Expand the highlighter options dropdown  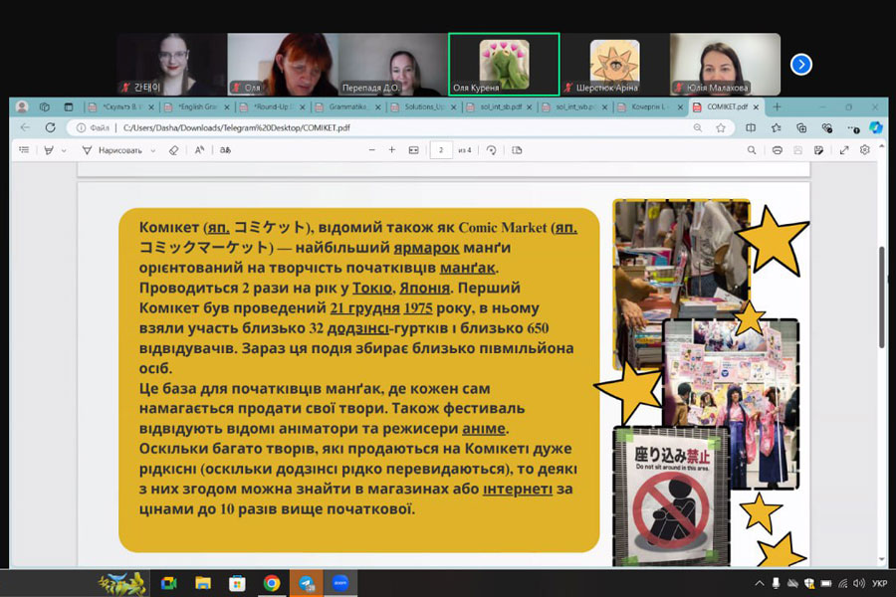[x=65, y=150]
